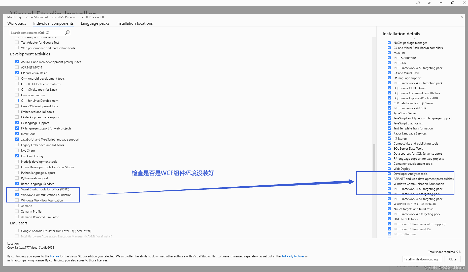
Task: Open the Language packs tab
Action: [95, 23]
